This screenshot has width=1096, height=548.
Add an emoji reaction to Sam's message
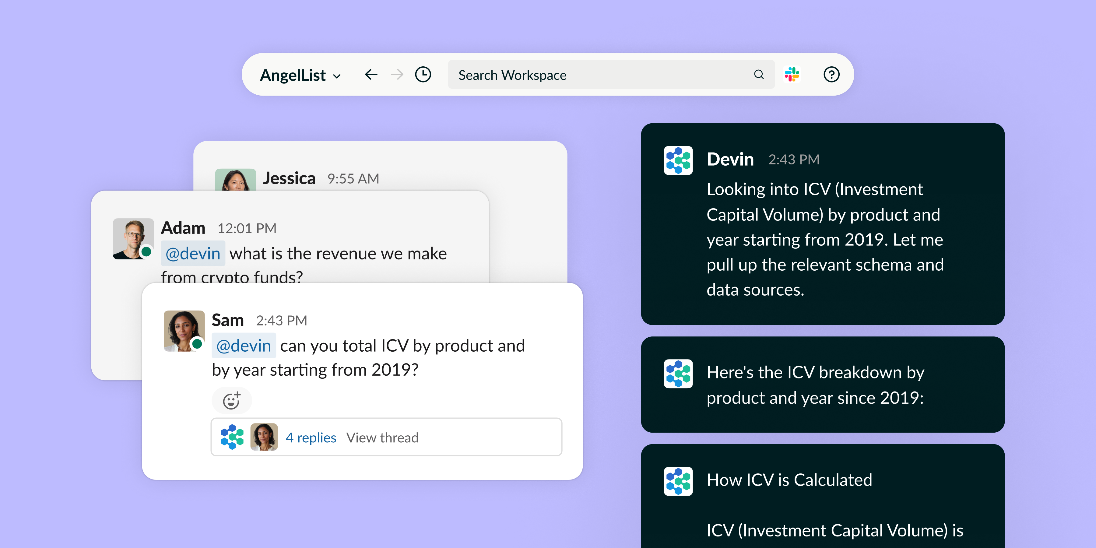click(x=232, y=400)
